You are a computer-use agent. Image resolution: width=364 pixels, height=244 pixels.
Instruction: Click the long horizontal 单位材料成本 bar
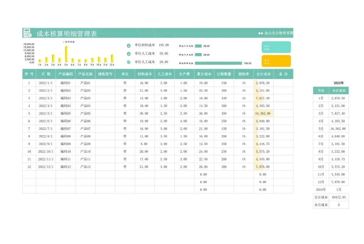point(218,63)
